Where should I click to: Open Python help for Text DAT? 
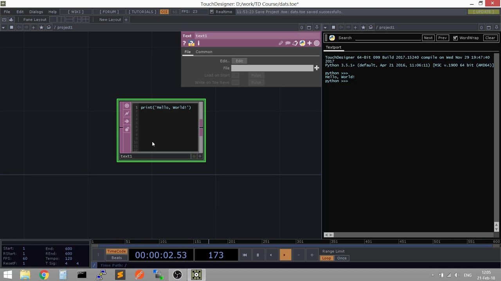191,43
